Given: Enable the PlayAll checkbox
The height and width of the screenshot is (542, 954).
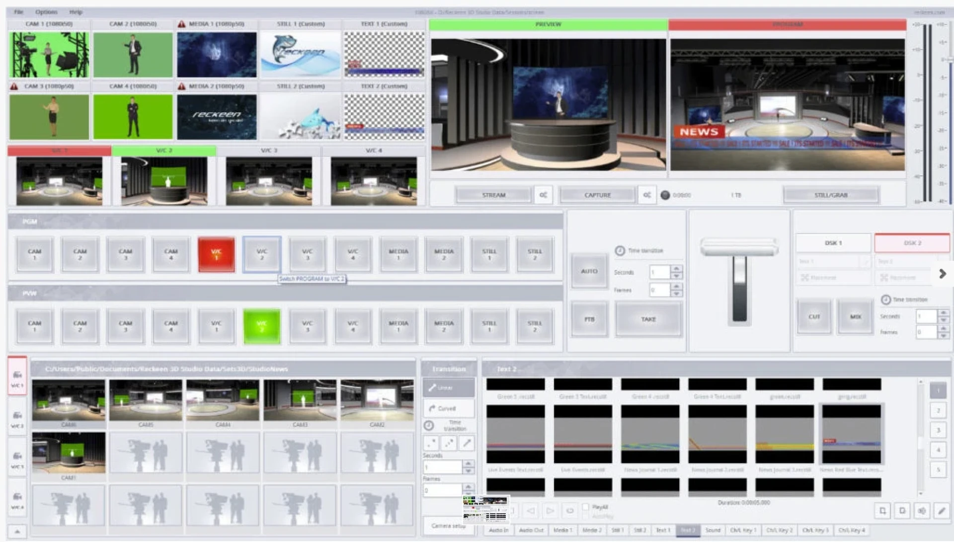Looking at the screenshot, I should pos(585,507).
